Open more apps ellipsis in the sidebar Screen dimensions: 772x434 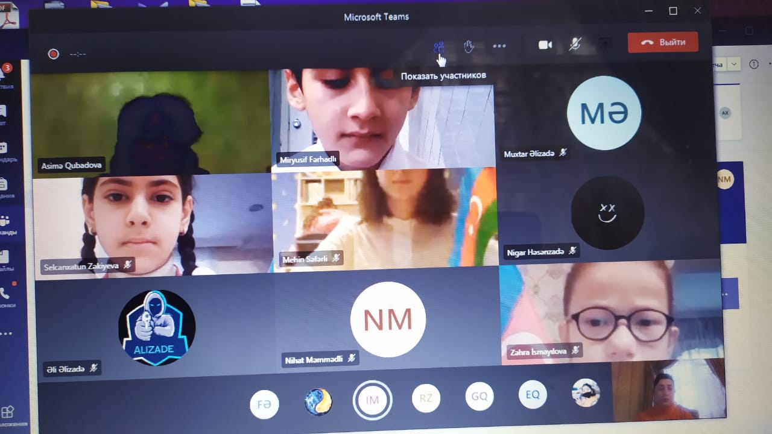pos(6,333)
